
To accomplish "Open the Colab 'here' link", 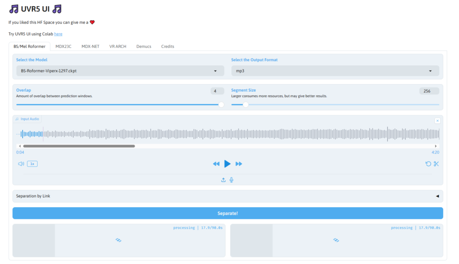I will click(58, 34).
